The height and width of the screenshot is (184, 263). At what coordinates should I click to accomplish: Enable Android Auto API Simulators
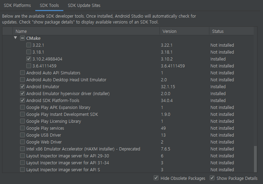pyautogui.click(x=22, y=73)
